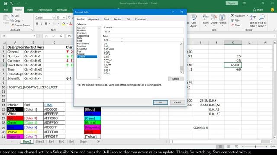Image resolution: width=277 pixels, height=155 pixels.
Task: Open the Formulas ribbon tab
Action: [x=62, y=10]
